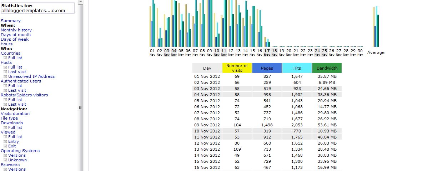Open the Unresolved IP Address link text
Image resolution: width=438 pixels, height=171 pixels.
31,76
